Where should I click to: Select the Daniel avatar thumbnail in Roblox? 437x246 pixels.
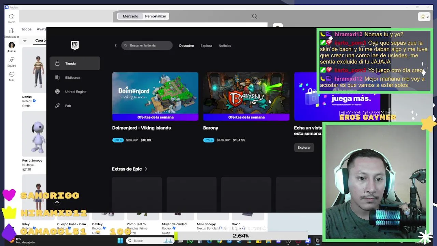click(x=34, y=70)
